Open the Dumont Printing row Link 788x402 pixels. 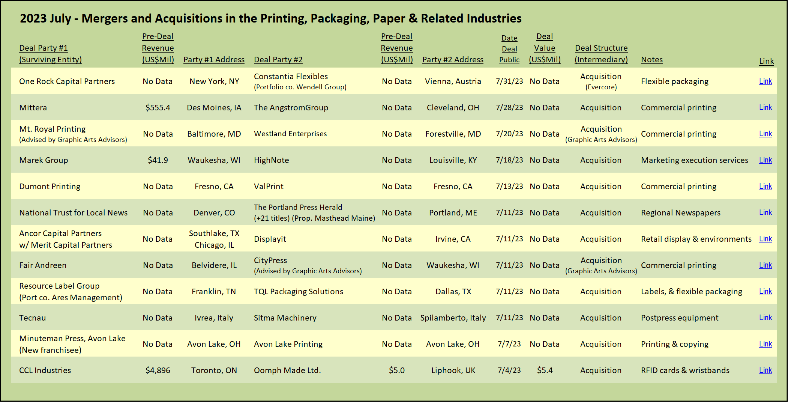coord(765,186)
